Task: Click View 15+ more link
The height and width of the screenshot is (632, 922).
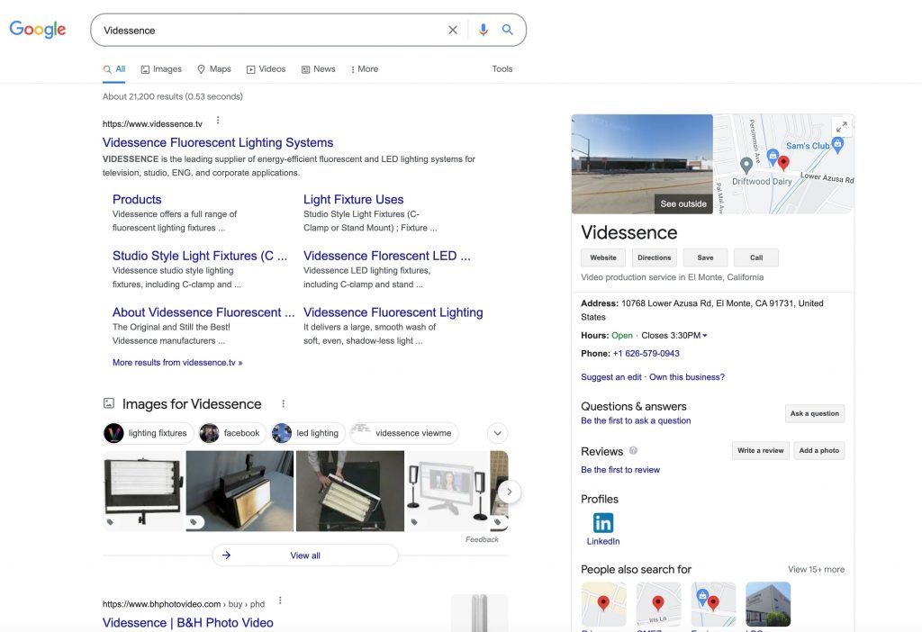Action: point(816,569)
